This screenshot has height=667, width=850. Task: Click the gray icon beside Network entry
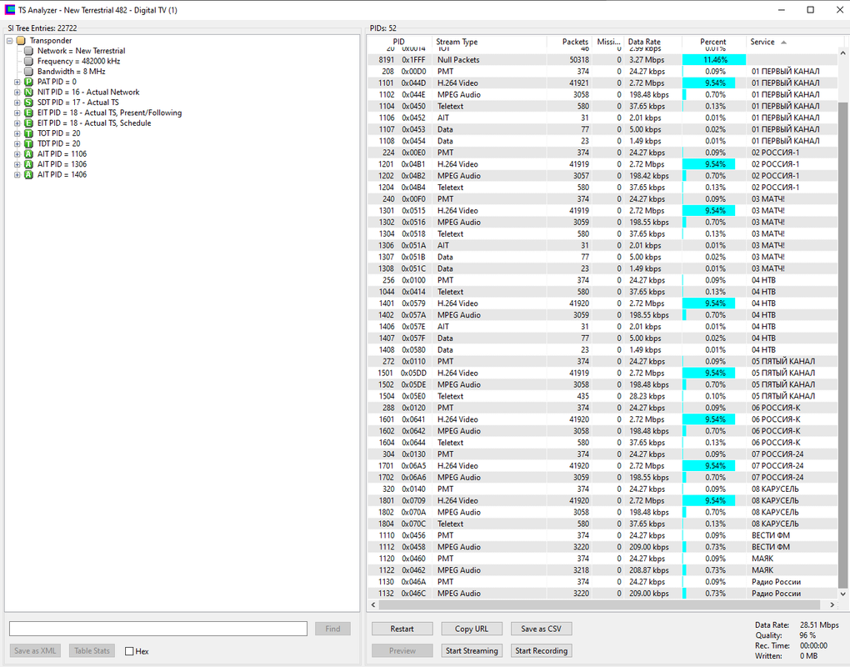(28, 51)
